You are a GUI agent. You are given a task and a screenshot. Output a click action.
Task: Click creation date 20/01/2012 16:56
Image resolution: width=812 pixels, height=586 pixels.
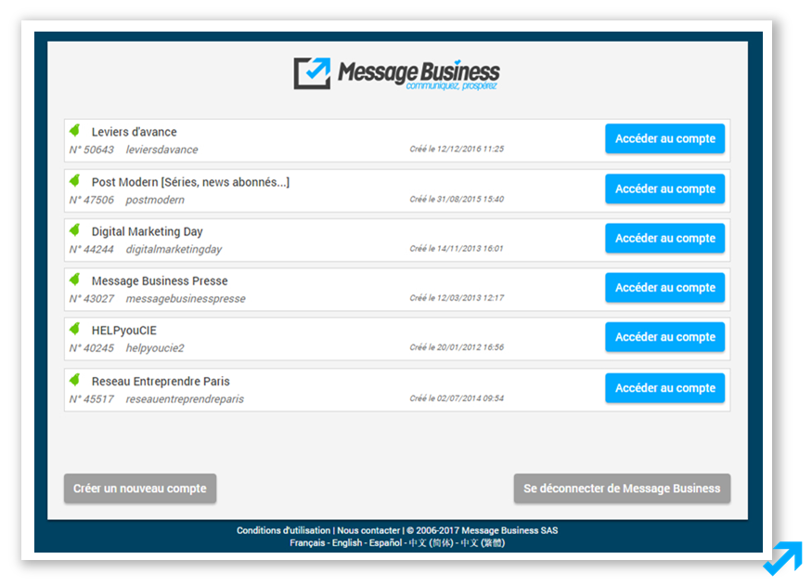tap(457, 347)
